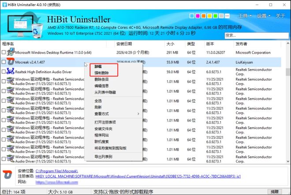Select the yellow theme color swatch
Screen dimensions: 291x195
pyautogui.click(x=209, y=16)
